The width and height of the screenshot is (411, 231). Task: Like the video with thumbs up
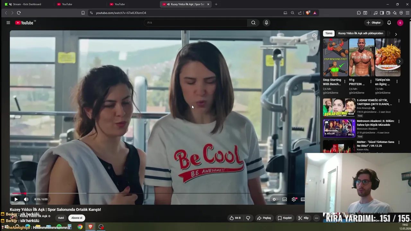pos(235,218)
